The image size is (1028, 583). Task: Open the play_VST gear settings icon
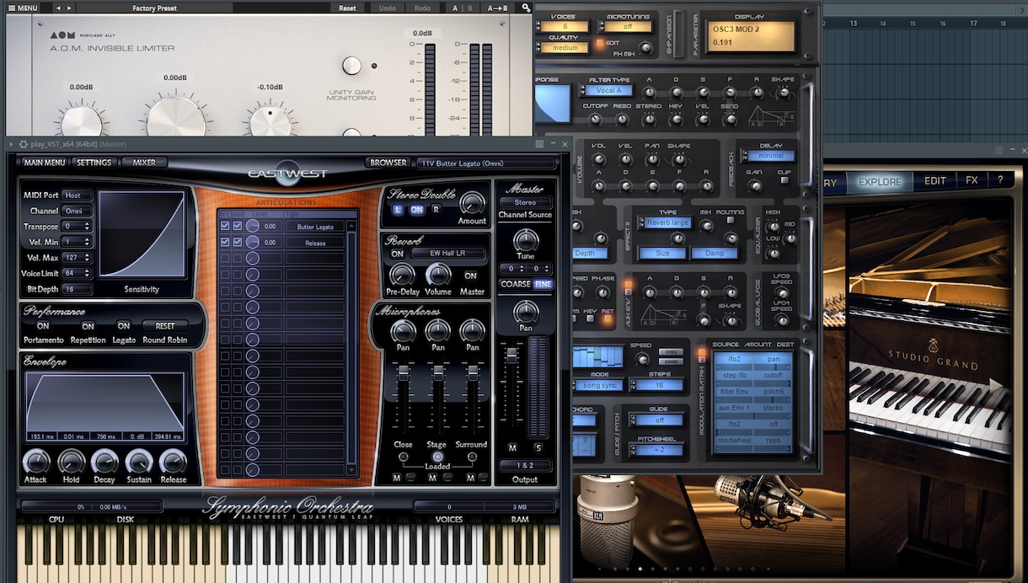[x=23, y=144]
